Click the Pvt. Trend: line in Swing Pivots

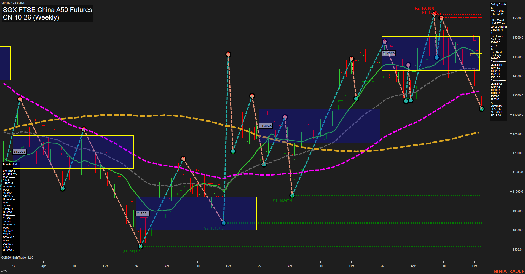(x=497, y=11)
